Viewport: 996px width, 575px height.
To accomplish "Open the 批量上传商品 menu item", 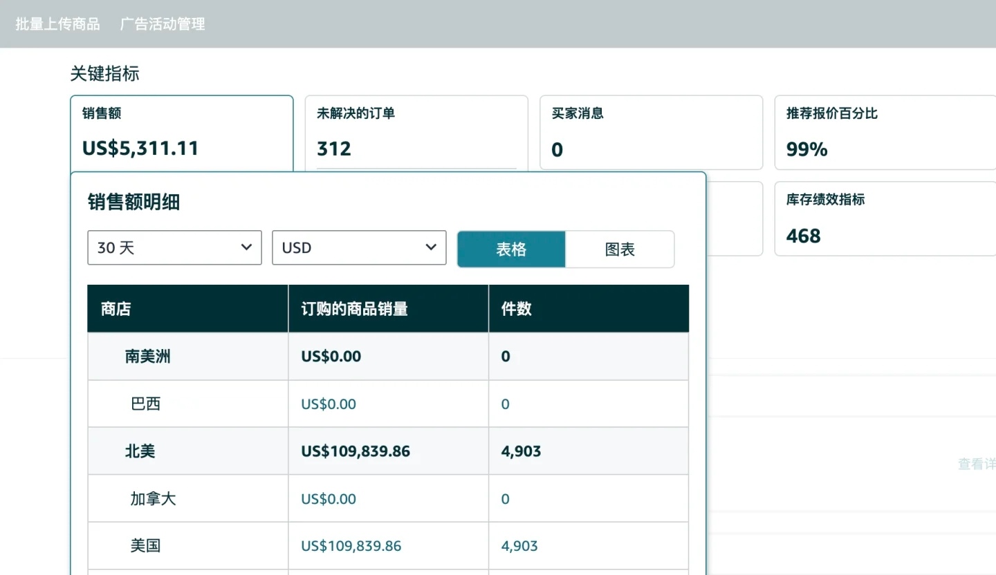I will tap(57, 24).
